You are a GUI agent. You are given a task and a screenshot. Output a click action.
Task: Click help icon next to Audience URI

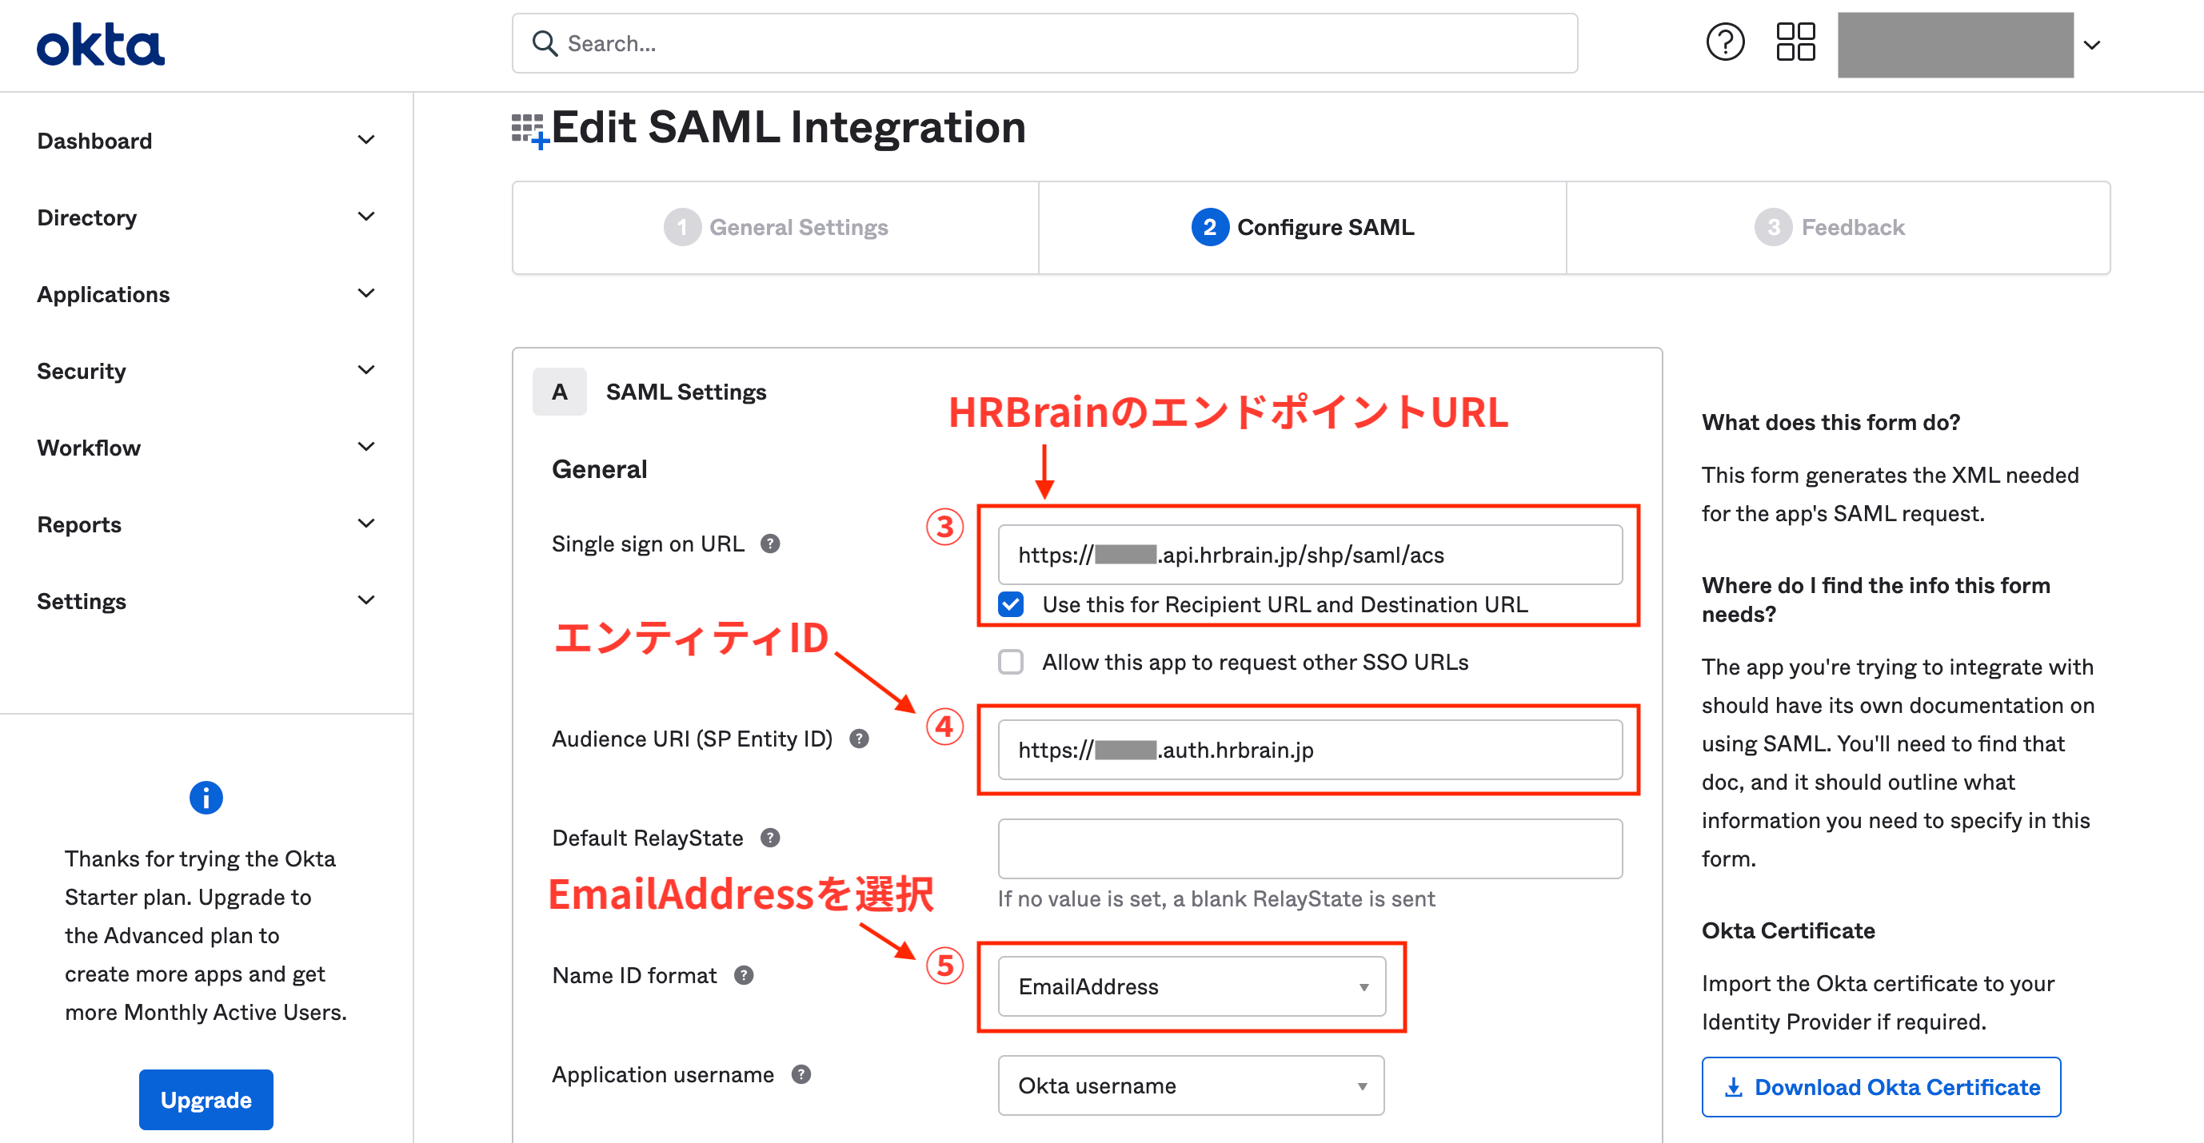pos(859,739)
